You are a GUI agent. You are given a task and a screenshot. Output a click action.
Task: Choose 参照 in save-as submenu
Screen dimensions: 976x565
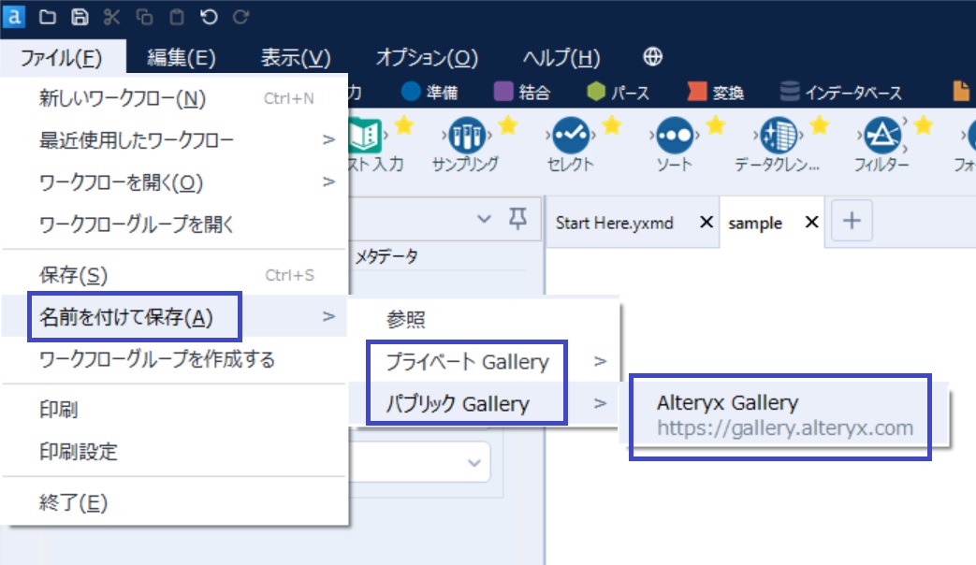pos(484,319)
